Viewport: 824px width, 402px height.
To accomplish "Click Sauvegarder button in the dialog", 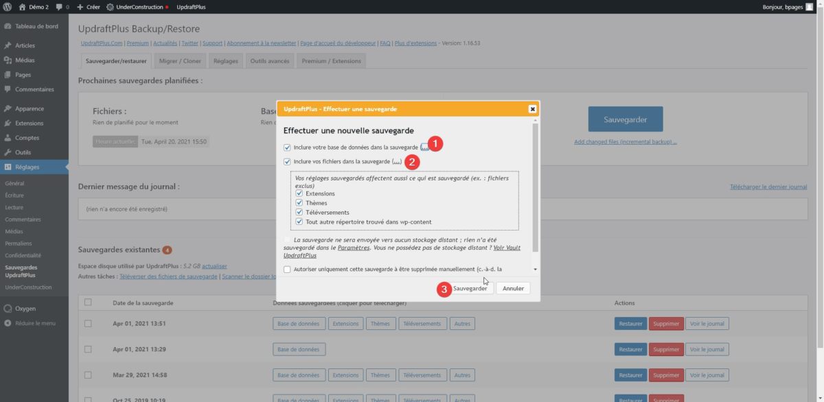I will click(x=470, y=288).
